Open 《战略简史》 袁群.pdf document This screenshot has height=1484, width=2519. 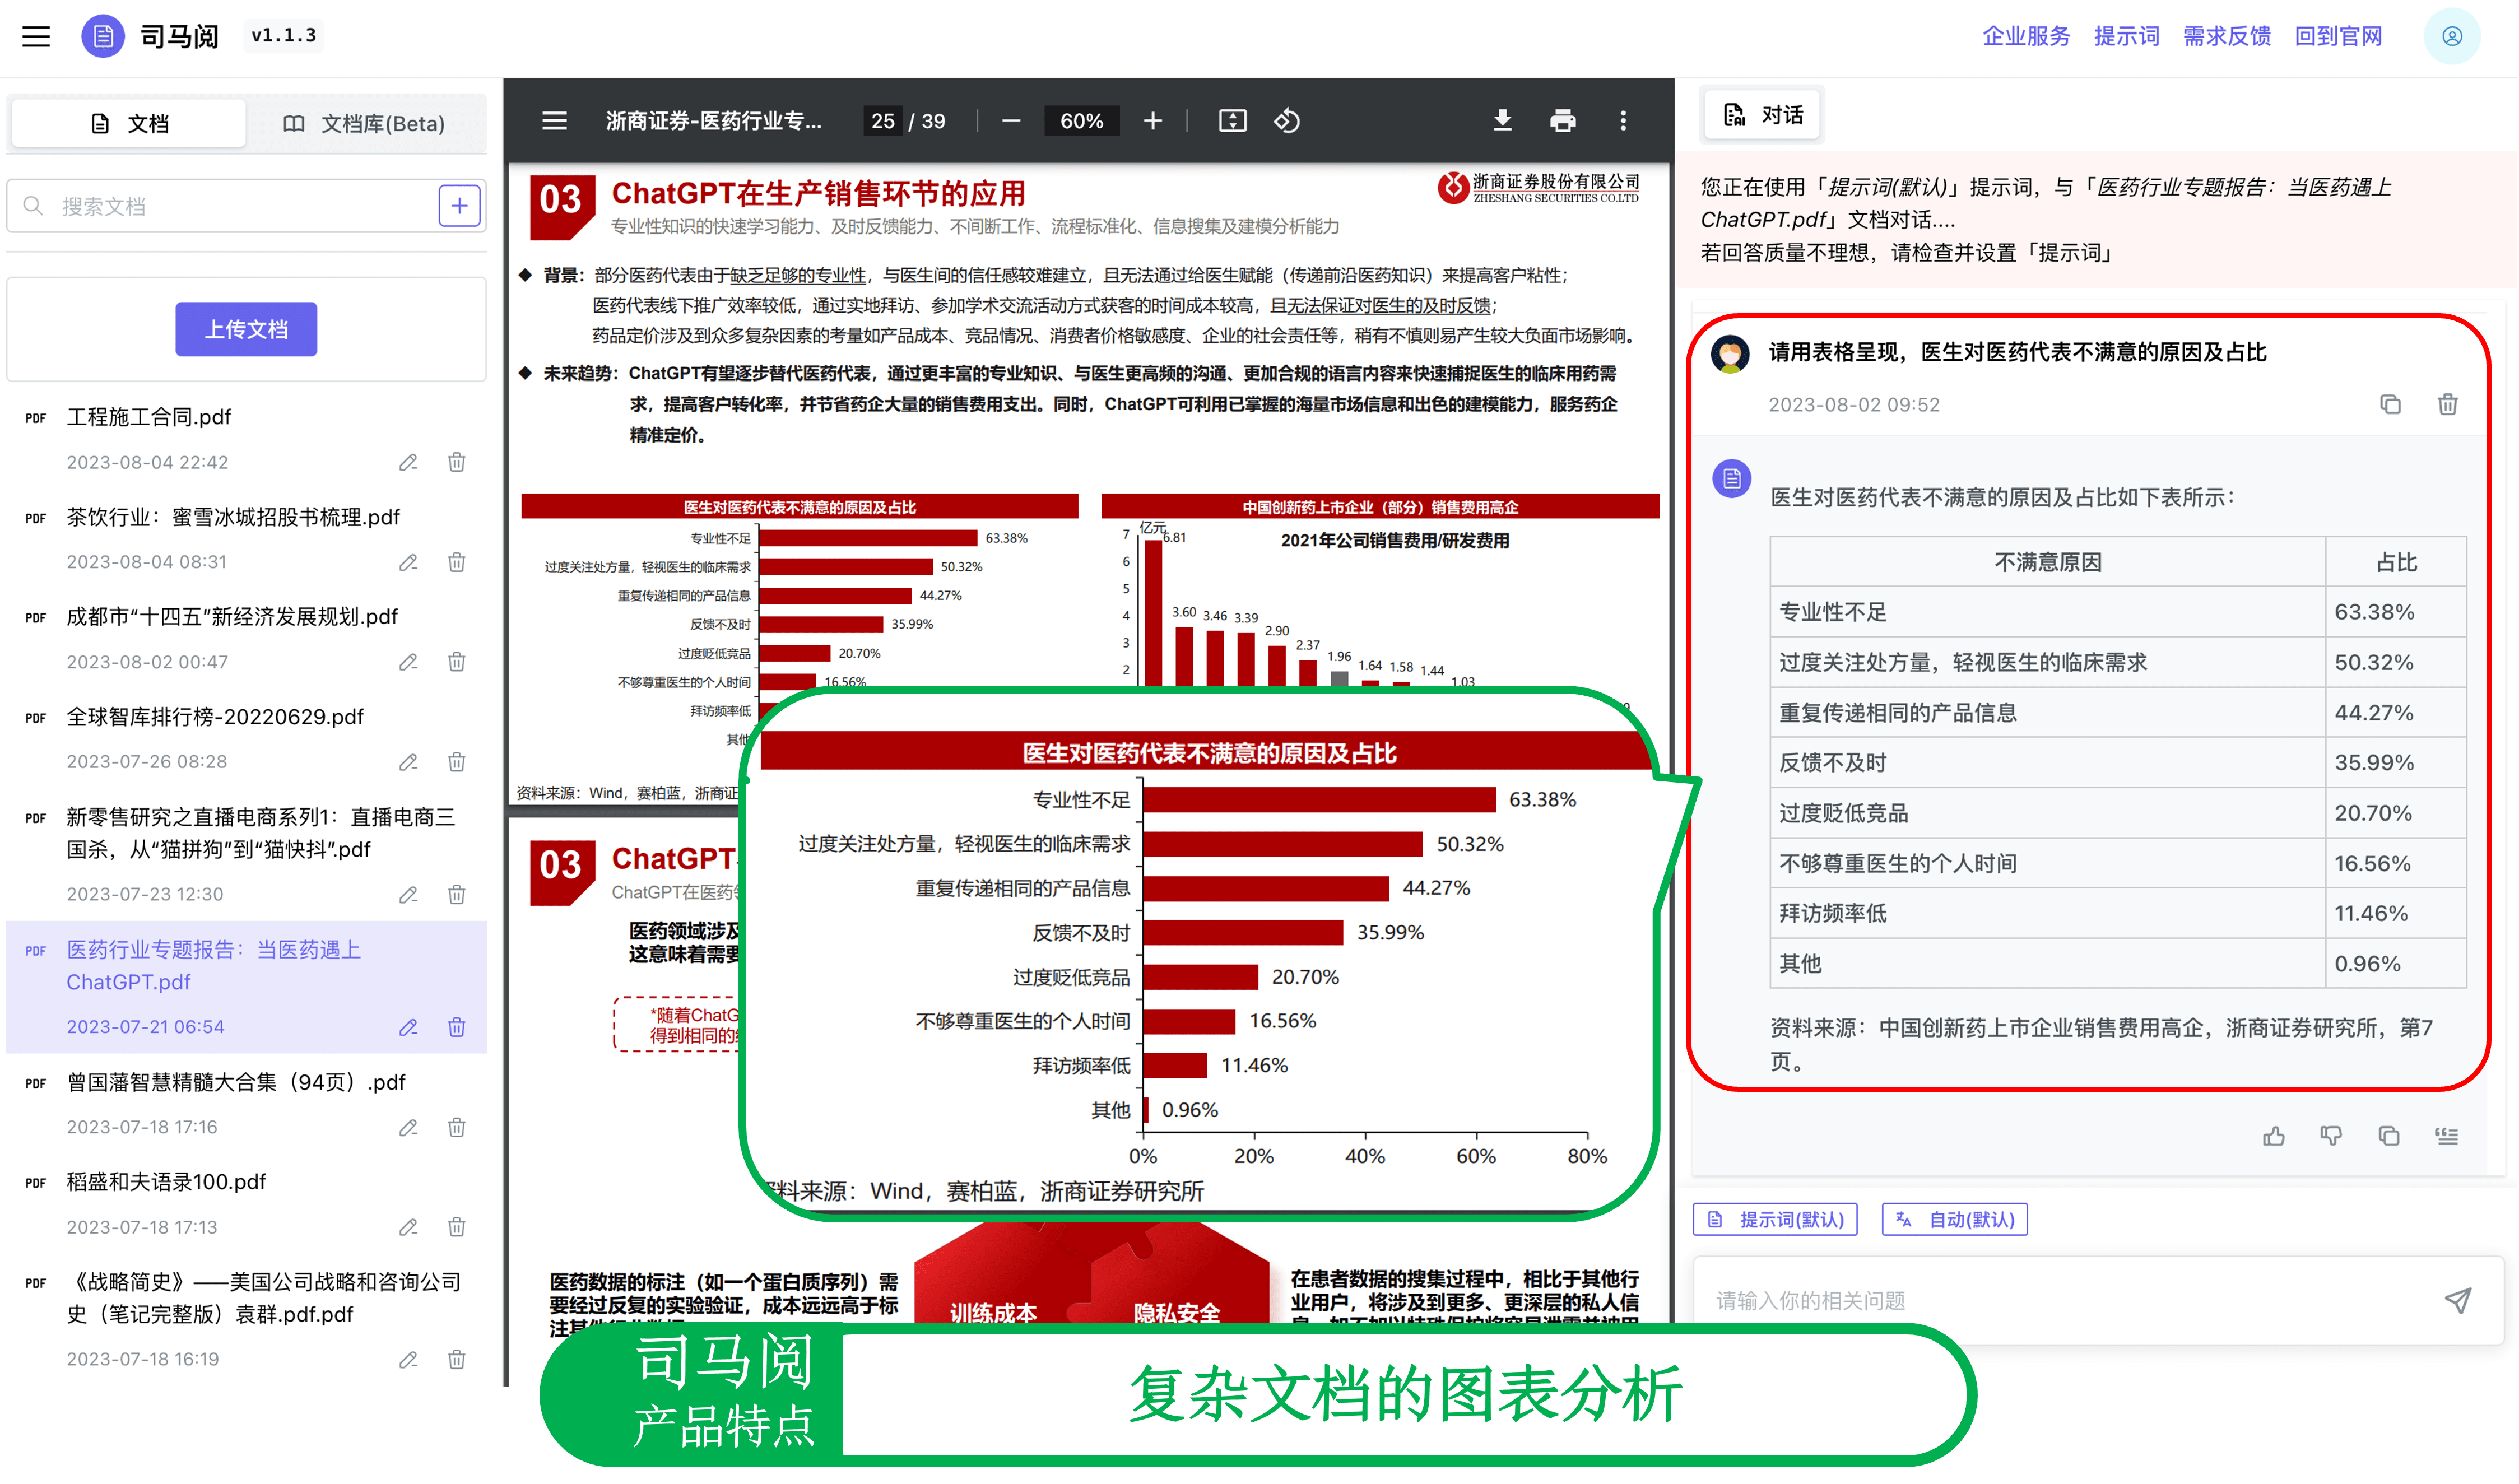click(x=264, y=1298)
